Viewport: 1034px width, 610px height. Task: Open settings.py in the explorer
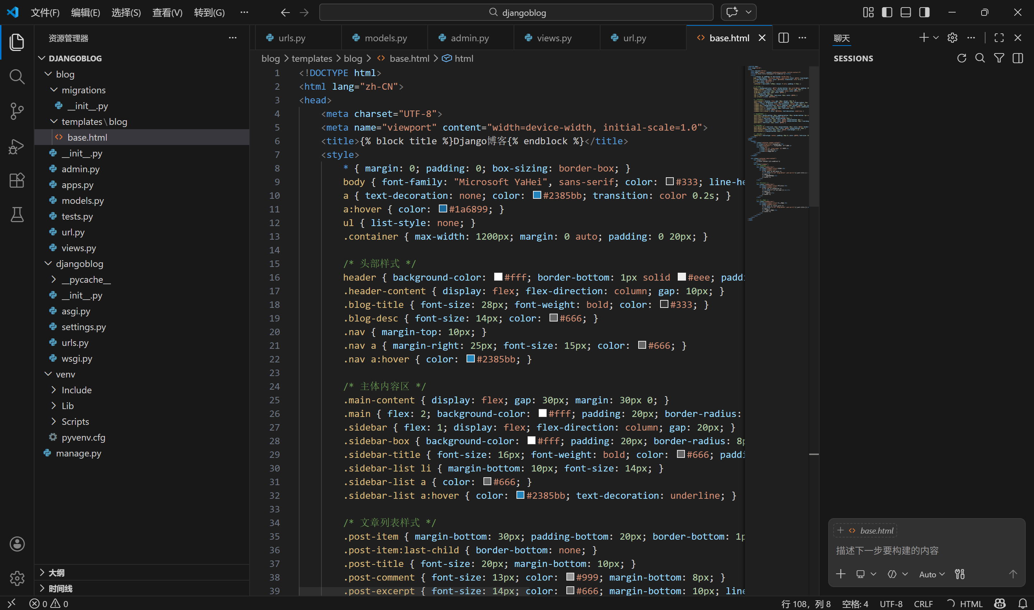(x=83, y=327)
